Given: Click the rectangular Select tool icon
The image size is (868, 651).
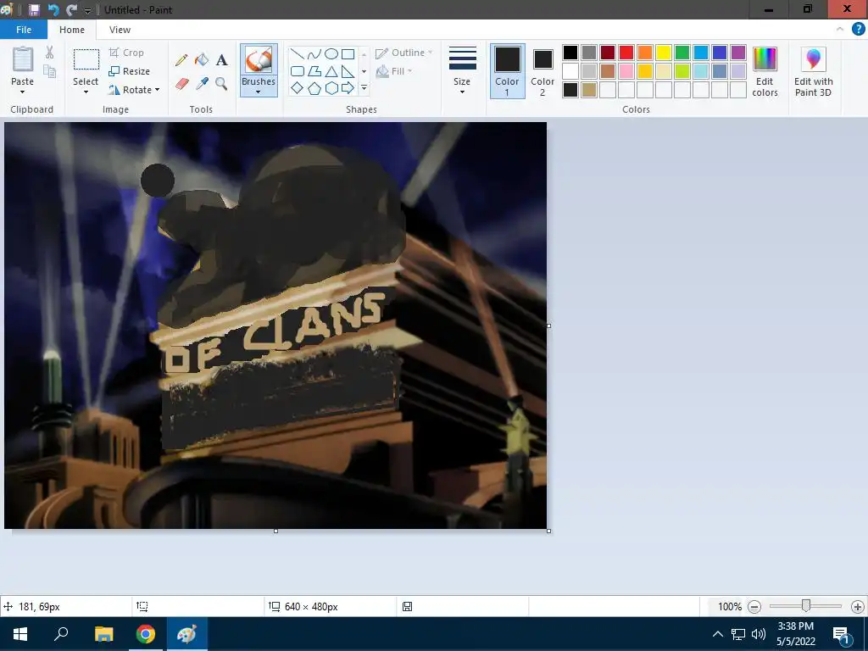Looking at the screenshot, I should coord(86,59).
